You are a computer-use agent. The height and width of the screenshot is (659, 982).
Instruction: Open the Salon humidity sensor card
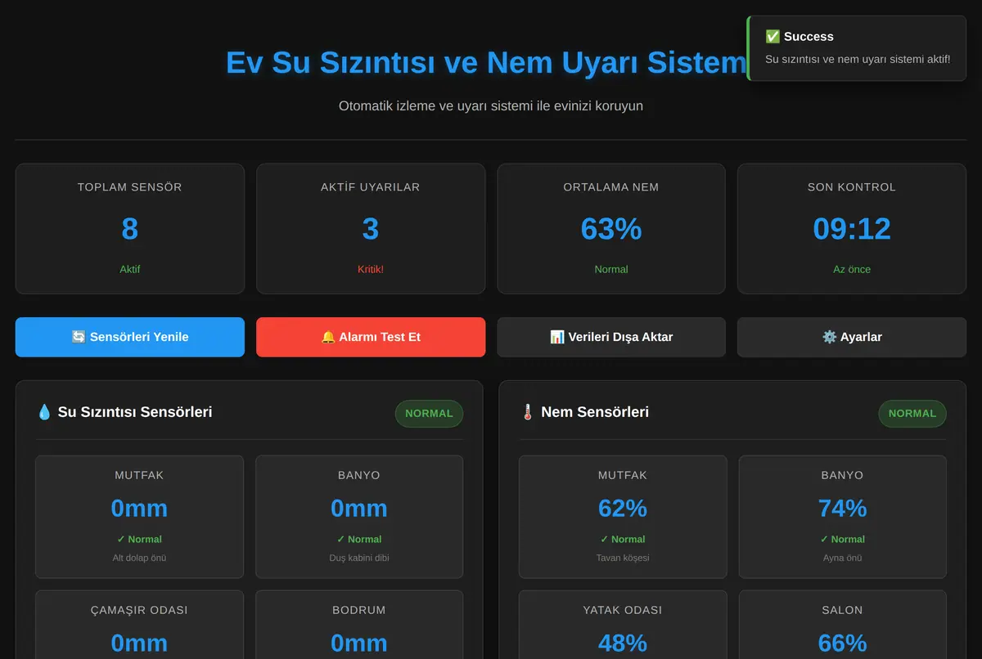point(842,625)
